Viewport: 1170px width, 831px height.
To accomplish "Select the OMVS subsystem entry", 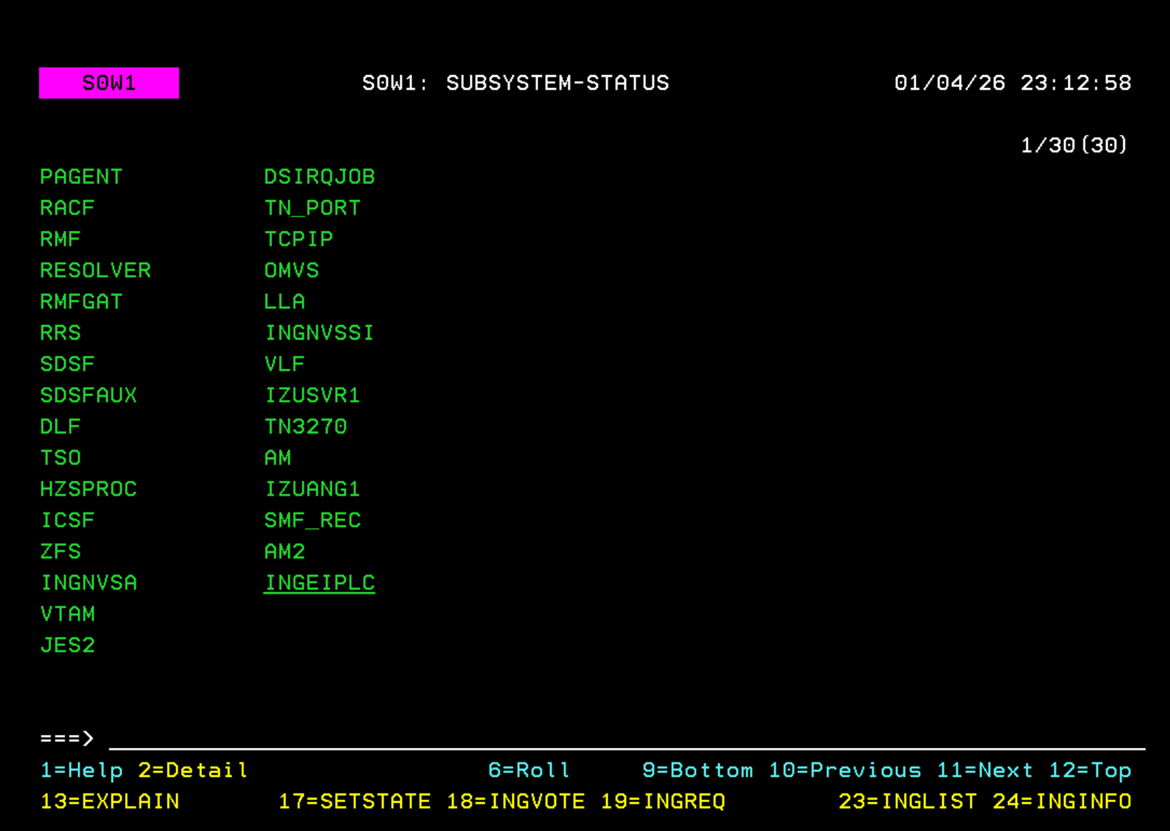I will (291, 270).
